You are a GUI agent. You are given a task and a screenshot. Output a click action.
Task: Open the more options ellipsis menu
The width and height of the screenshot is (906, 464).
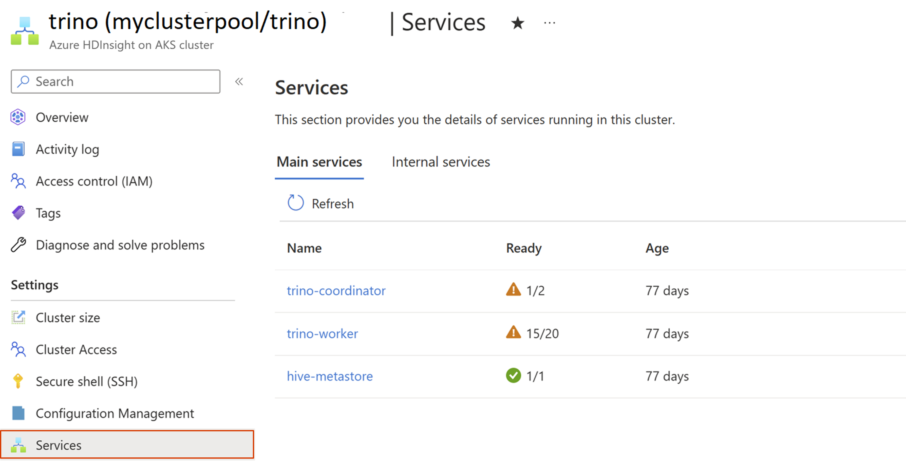tap(549, 23)
